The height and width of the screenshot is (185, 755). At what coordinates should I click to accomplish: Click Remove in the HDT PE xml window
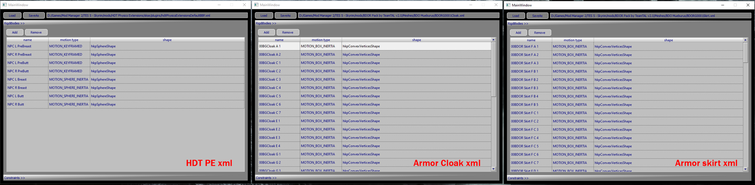pyautogui.click(x=36, y=33)
